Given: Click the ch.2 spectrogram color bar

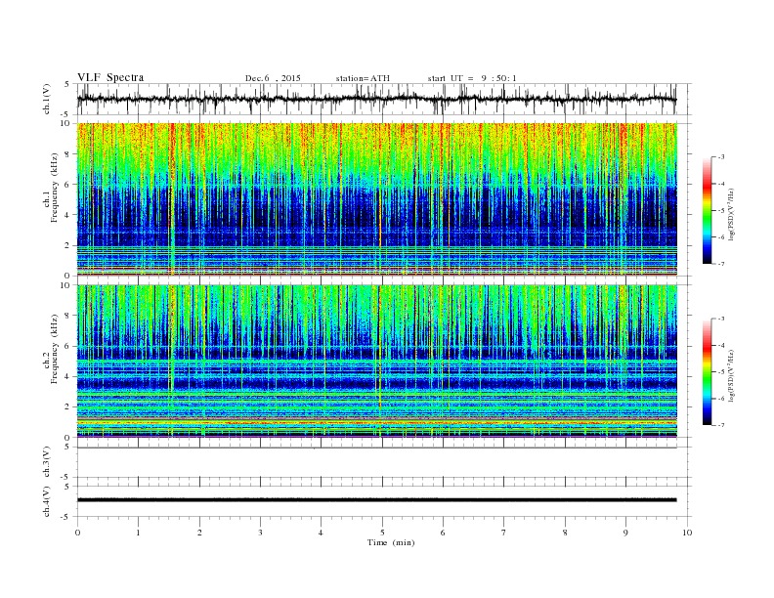Looking at the screenshot, I should pyautogui.click(x=708, y=371).
